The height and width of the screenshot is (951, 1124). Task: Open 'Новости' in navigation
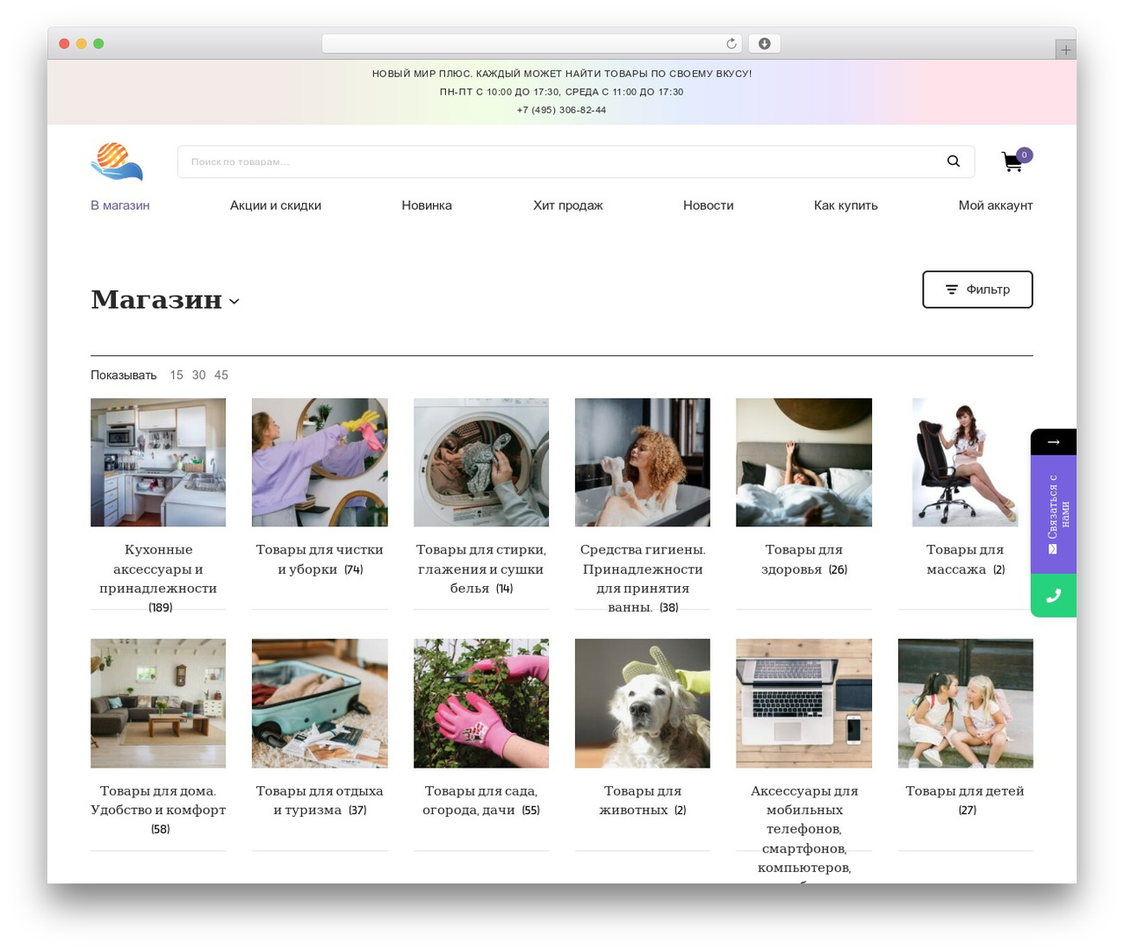tap(709, 205)
